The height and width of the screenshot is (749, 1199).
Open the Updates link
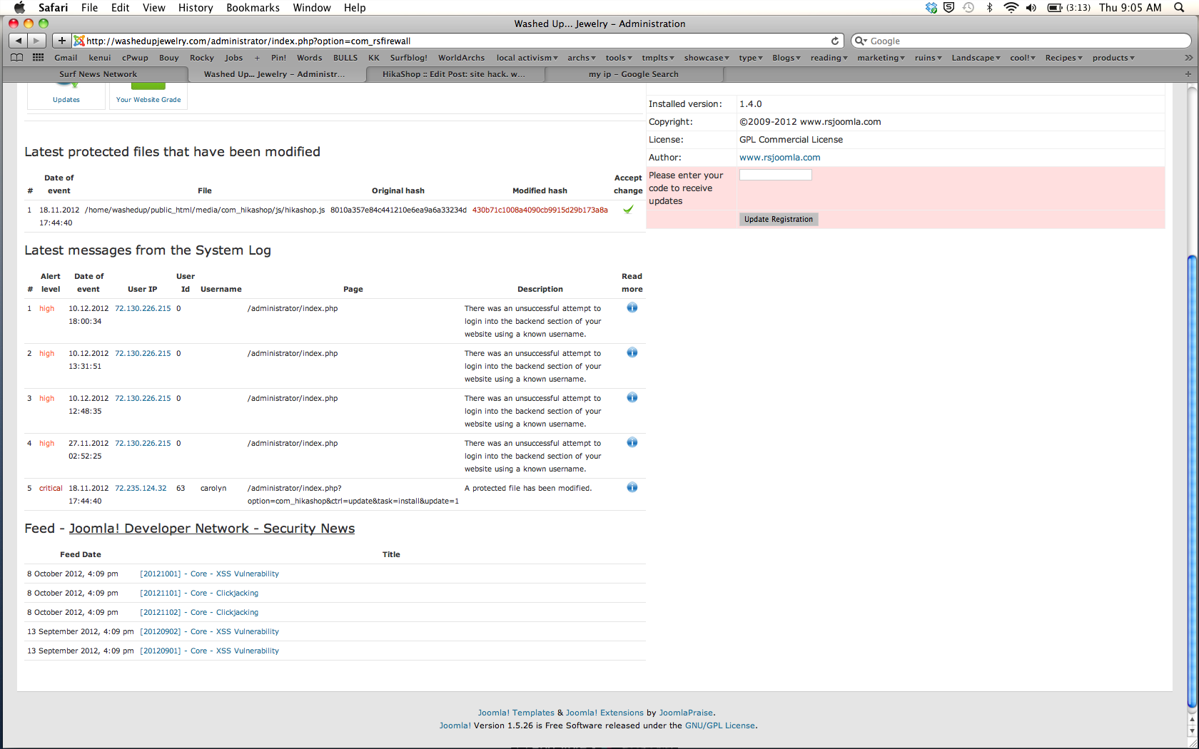click(66, 99)
